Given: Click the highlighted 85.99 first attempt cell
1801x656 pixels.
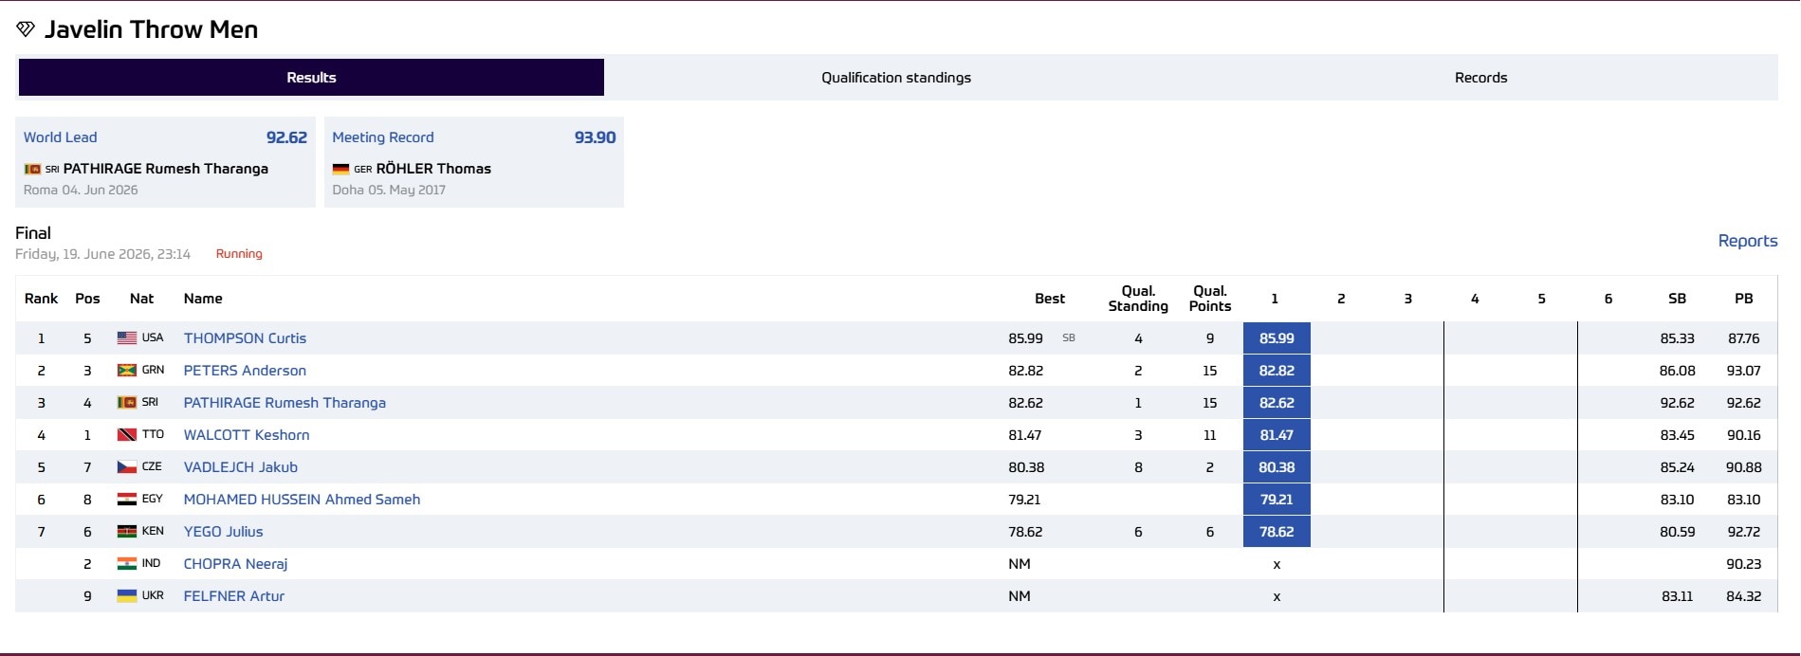Looking at the screenshot, I should (1277, 337).
